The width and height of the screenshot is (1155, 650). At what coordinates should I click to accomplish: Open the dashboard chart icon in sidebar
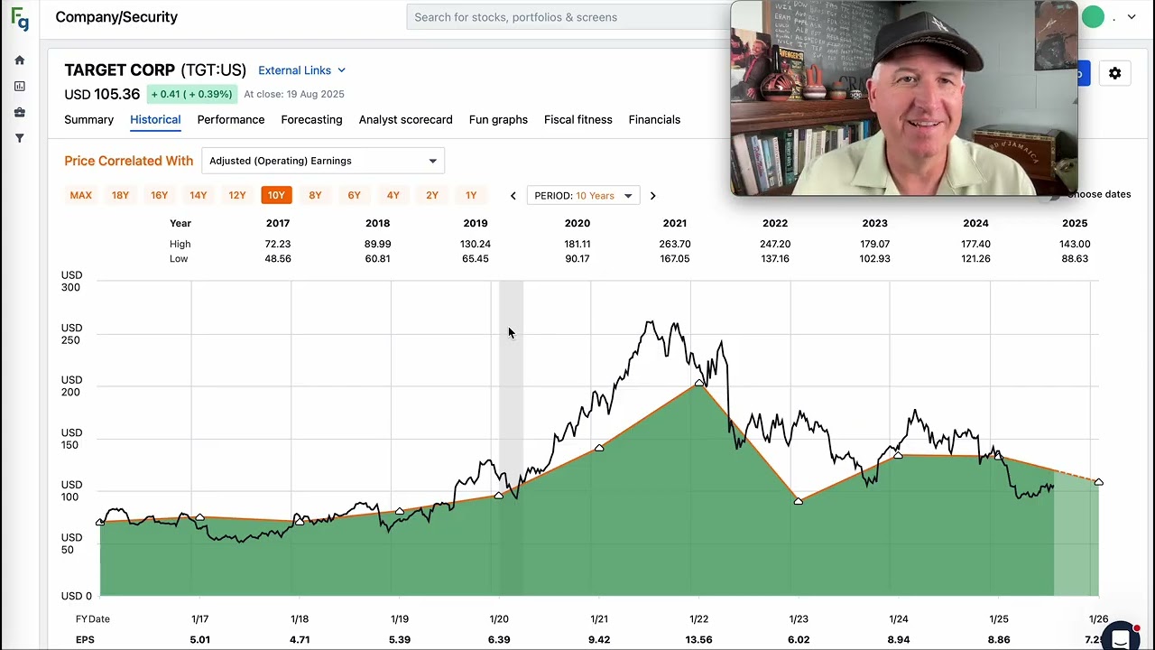click(x=20, y=87)
